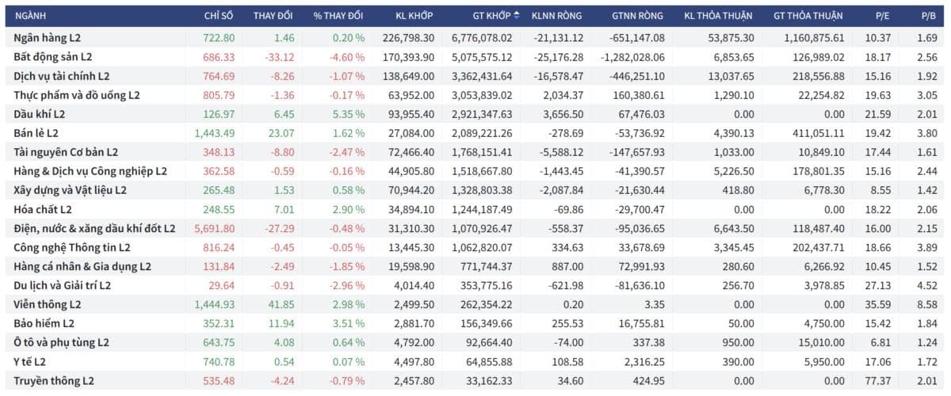This screenshot has height=396, width=951.
Task: Sort the table by P/B column
Action: pyautogui.click(x=925, y=15)
